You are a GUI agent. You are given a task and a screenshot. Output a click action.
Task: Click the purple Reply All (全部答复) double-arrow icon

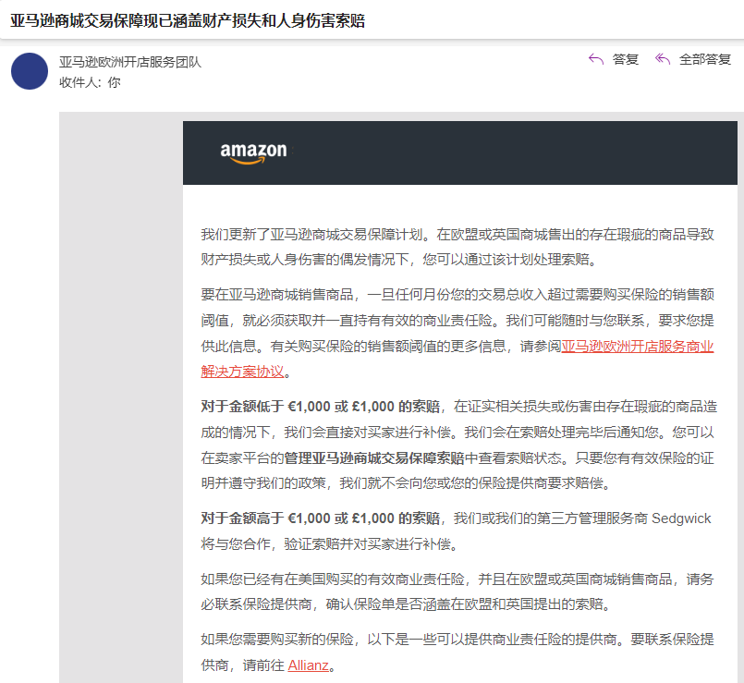point(662,59)
